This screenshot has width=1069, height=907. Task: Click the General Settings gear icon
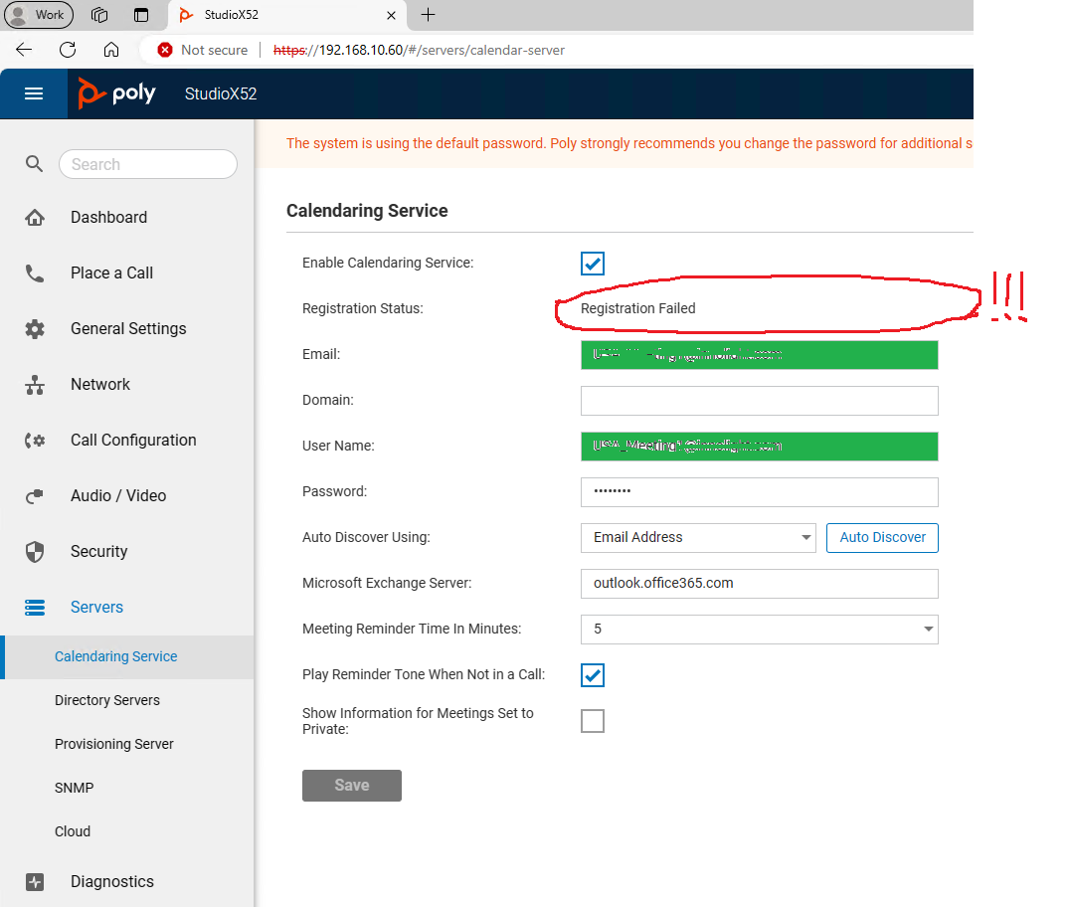(x=35, y=329)
